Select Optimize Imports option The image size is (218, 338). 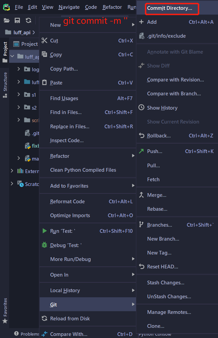[x=88, y=215]
